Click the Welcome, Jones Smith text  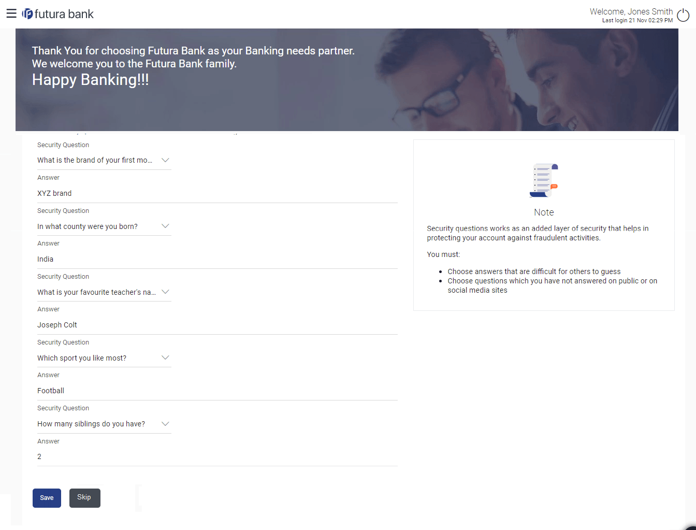pos(631,11)
